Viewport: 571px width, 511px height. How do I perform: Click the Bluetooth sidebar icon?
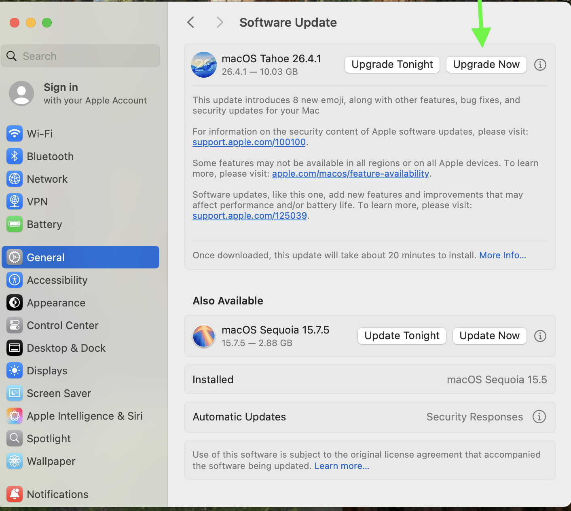(15, 156)
